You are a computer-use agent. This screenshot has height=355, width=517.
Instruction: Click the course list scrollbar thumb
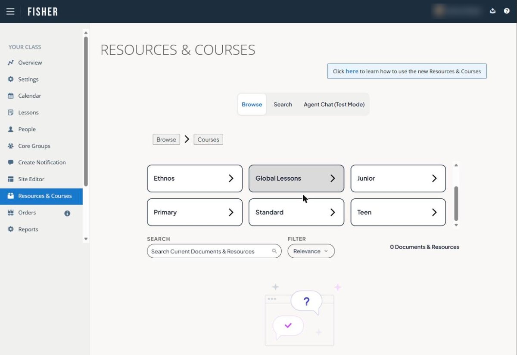(456, 204)
